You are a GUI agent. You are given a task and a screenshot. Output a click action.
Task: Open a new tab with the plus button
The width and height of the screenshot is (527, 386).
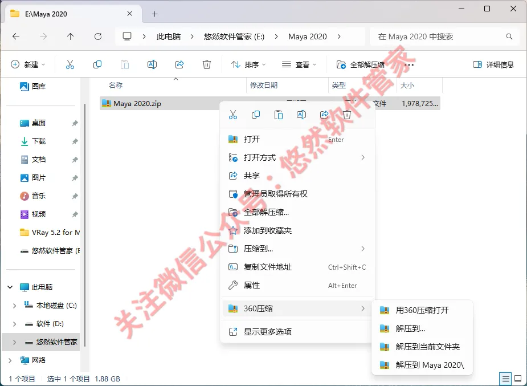click(154, 14)
